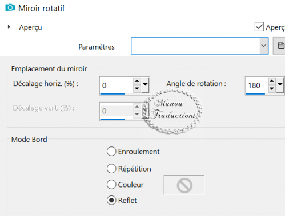Screen dimensions: 285x216
Task: Open the Angle de rotation slider dropdown
Action: click(280, 85)
